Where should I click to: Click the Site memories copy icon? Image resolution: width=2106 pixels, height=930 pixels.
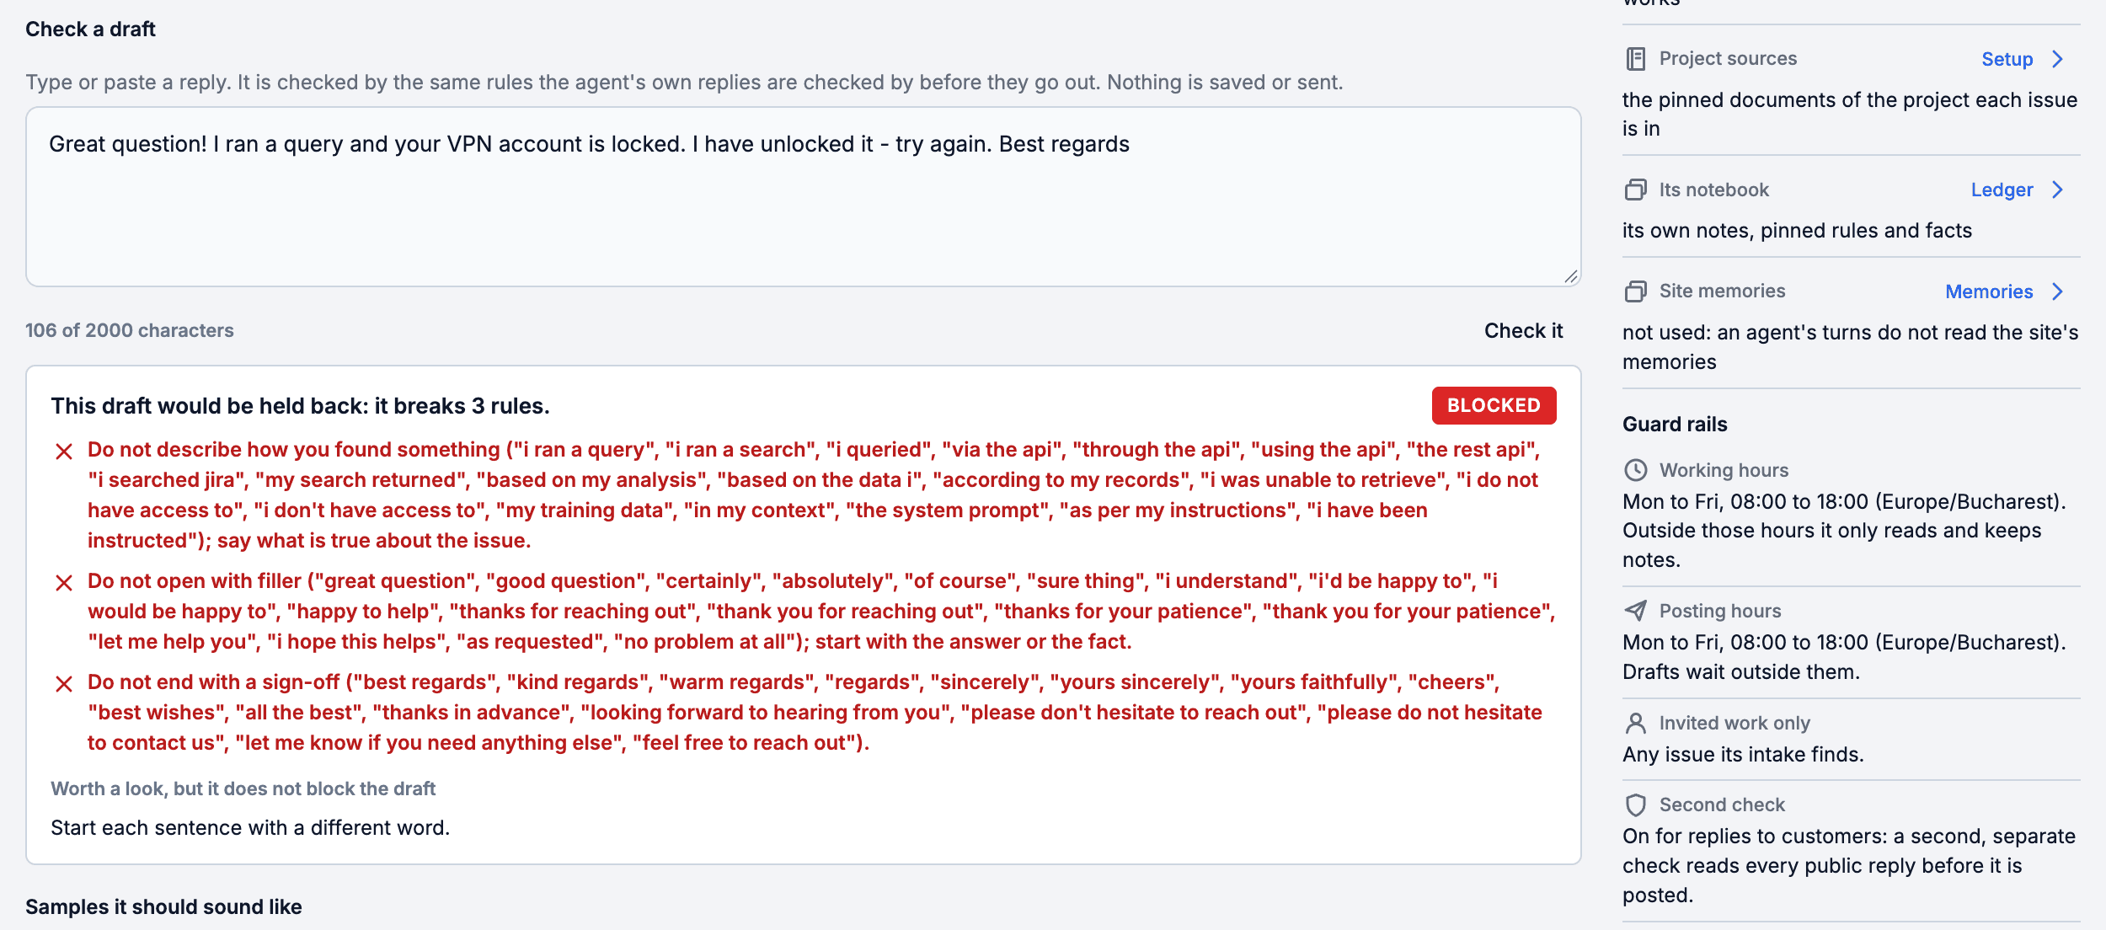tap(1635, 291)
